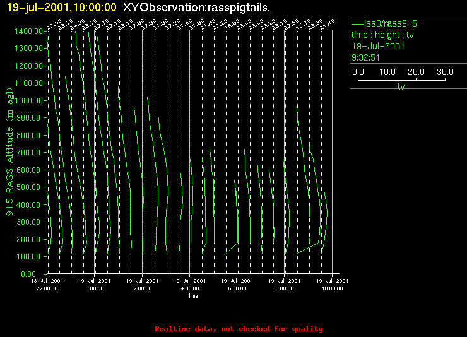Click the 1400.00 altitude tick label

coord(28,32)
